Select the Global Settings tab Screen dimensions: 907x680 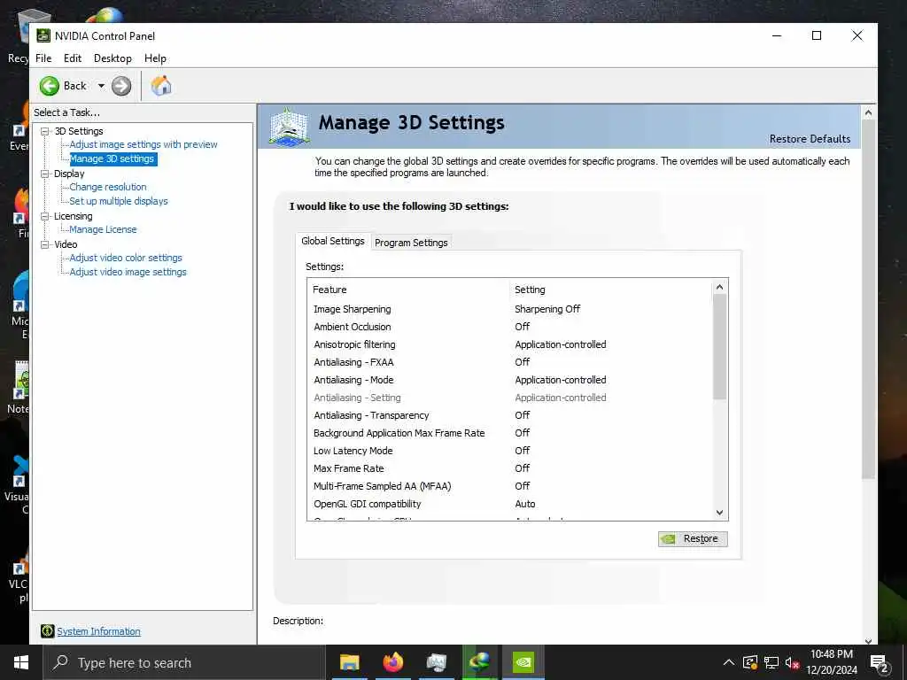[333, 241]
